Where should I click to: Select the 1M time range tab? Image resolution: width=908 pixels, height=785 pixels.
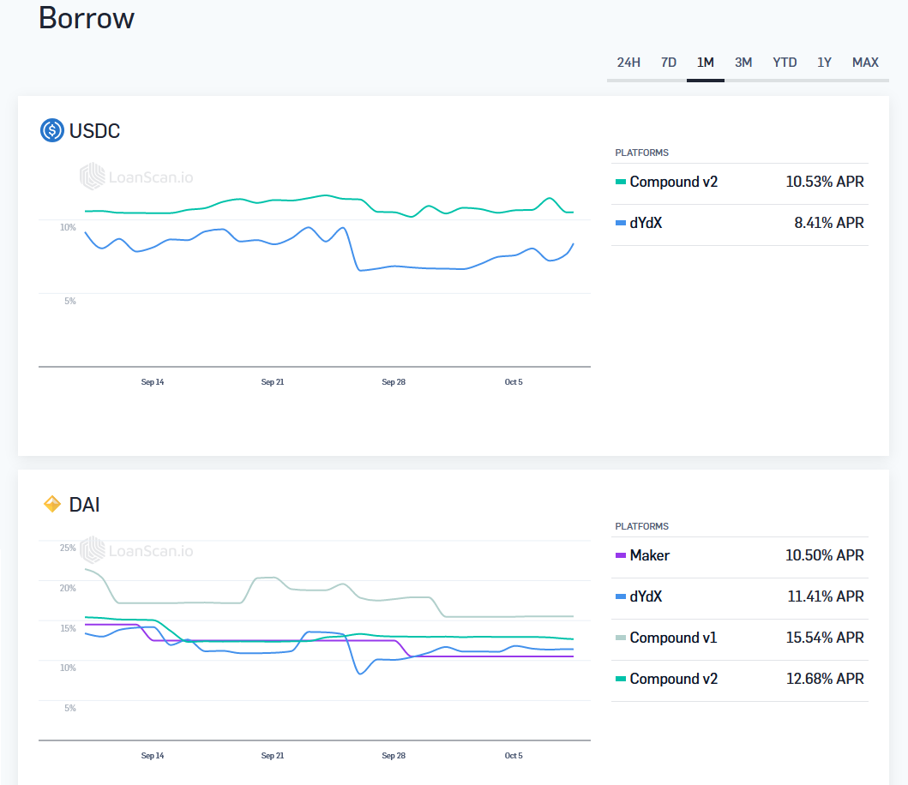pyautogui.click(x=705, y=63)
